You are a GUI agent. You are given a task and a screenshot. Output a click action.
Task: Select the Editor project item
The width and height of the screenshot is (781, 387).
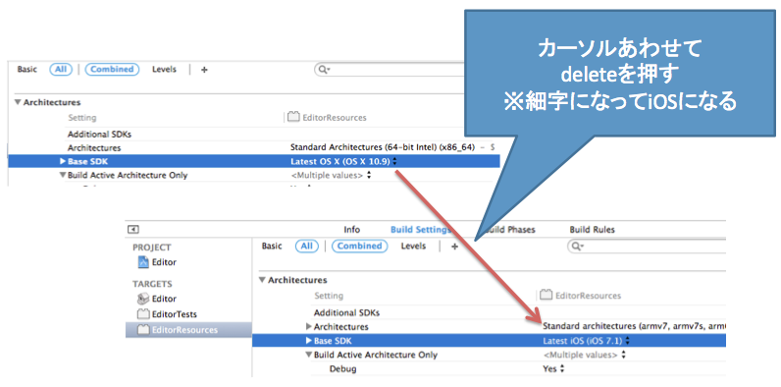157,262
